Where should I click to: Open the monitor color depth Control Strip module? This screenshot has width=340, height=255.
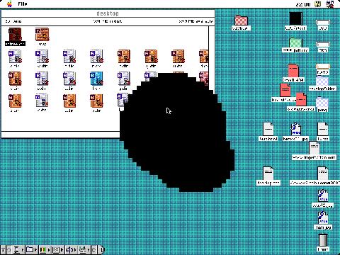coord(44,249)
